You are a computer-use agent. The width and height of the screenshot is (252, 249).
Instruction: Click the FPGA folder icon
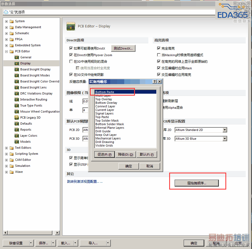coord(12,39)
